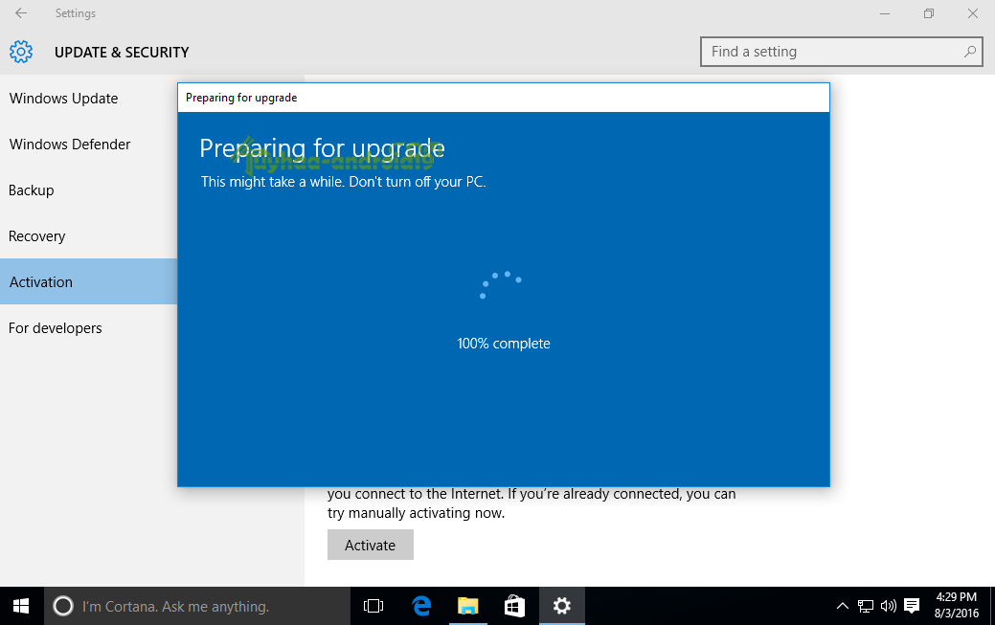Open the Action Center notifications icon
The width and height of the screenshot is (995, 625).
click(912, 607)
